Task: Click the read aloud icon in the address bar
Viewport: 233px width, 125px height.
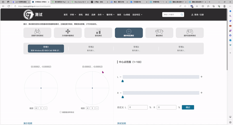Action: (x=180, y=6)
